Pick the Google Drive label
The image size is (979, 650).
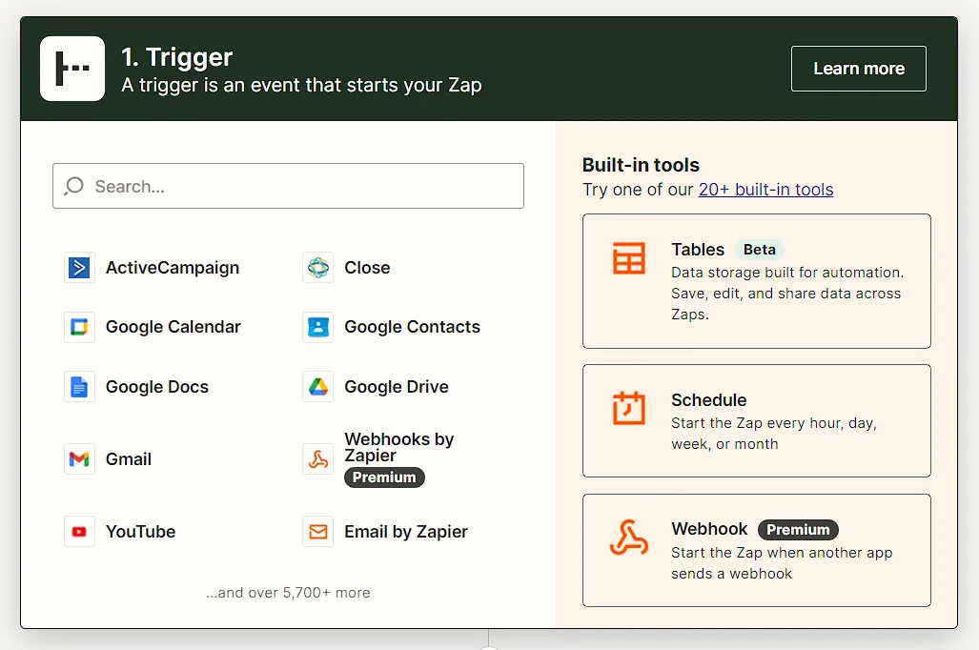pyautogui.click(x=397, y=387)
